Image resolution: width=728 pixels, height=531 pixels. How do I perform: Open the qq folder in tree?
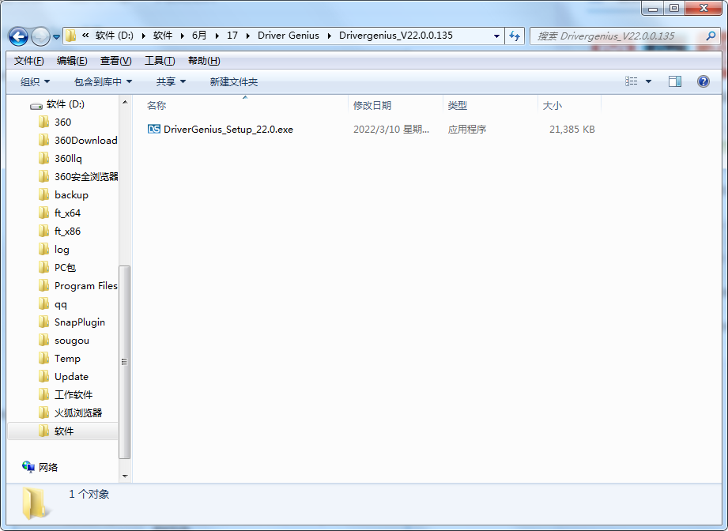point(61,304)
